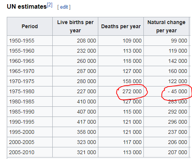Click the 296 000 natural change value
Screen dimensions: 192x159
click(178, 122)
